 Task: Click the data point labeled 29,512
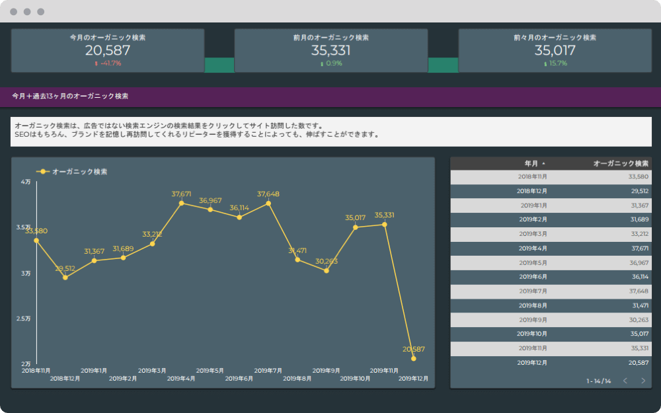(x=64, y=279)
